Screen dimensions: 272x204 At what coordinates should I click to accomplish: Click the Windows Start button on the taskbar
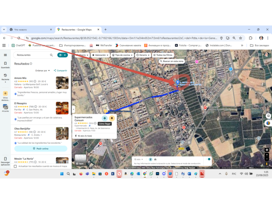pos(61,174)
